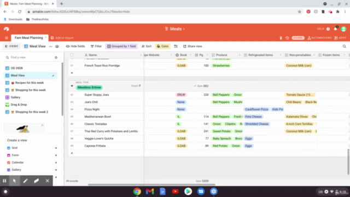
Task: Open the Book field dropdown arrow
Action: (x=190, y=55)
